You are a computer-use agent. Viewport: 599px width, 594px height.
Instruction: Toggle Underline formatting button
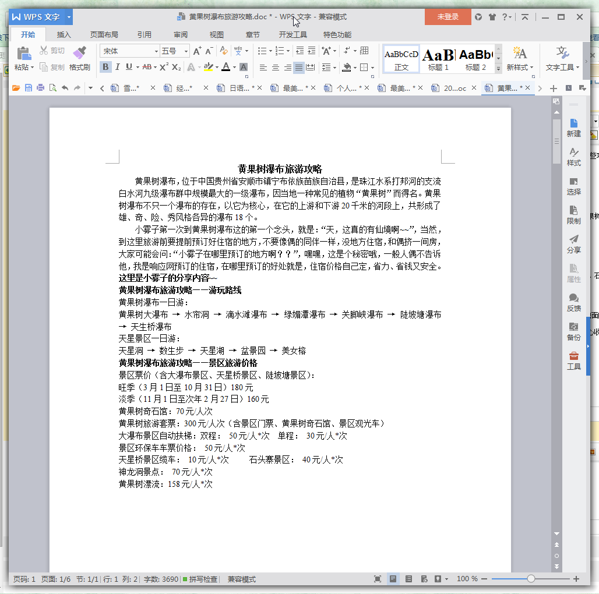click(129, 67)
